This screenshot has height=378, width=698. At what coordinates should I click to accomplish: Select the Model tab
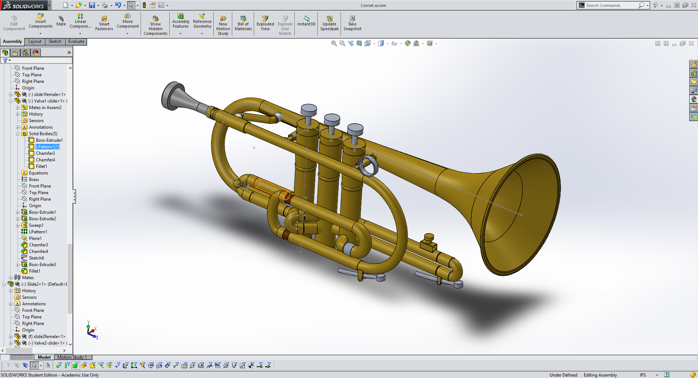[x=44, y=357]
